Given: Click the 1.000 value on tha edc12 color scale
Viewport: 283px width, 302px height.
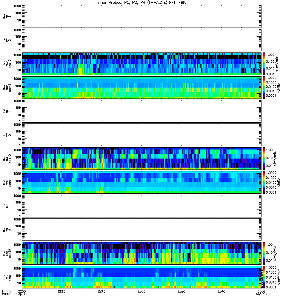Looking at the screenshot, I should (270, 55).
